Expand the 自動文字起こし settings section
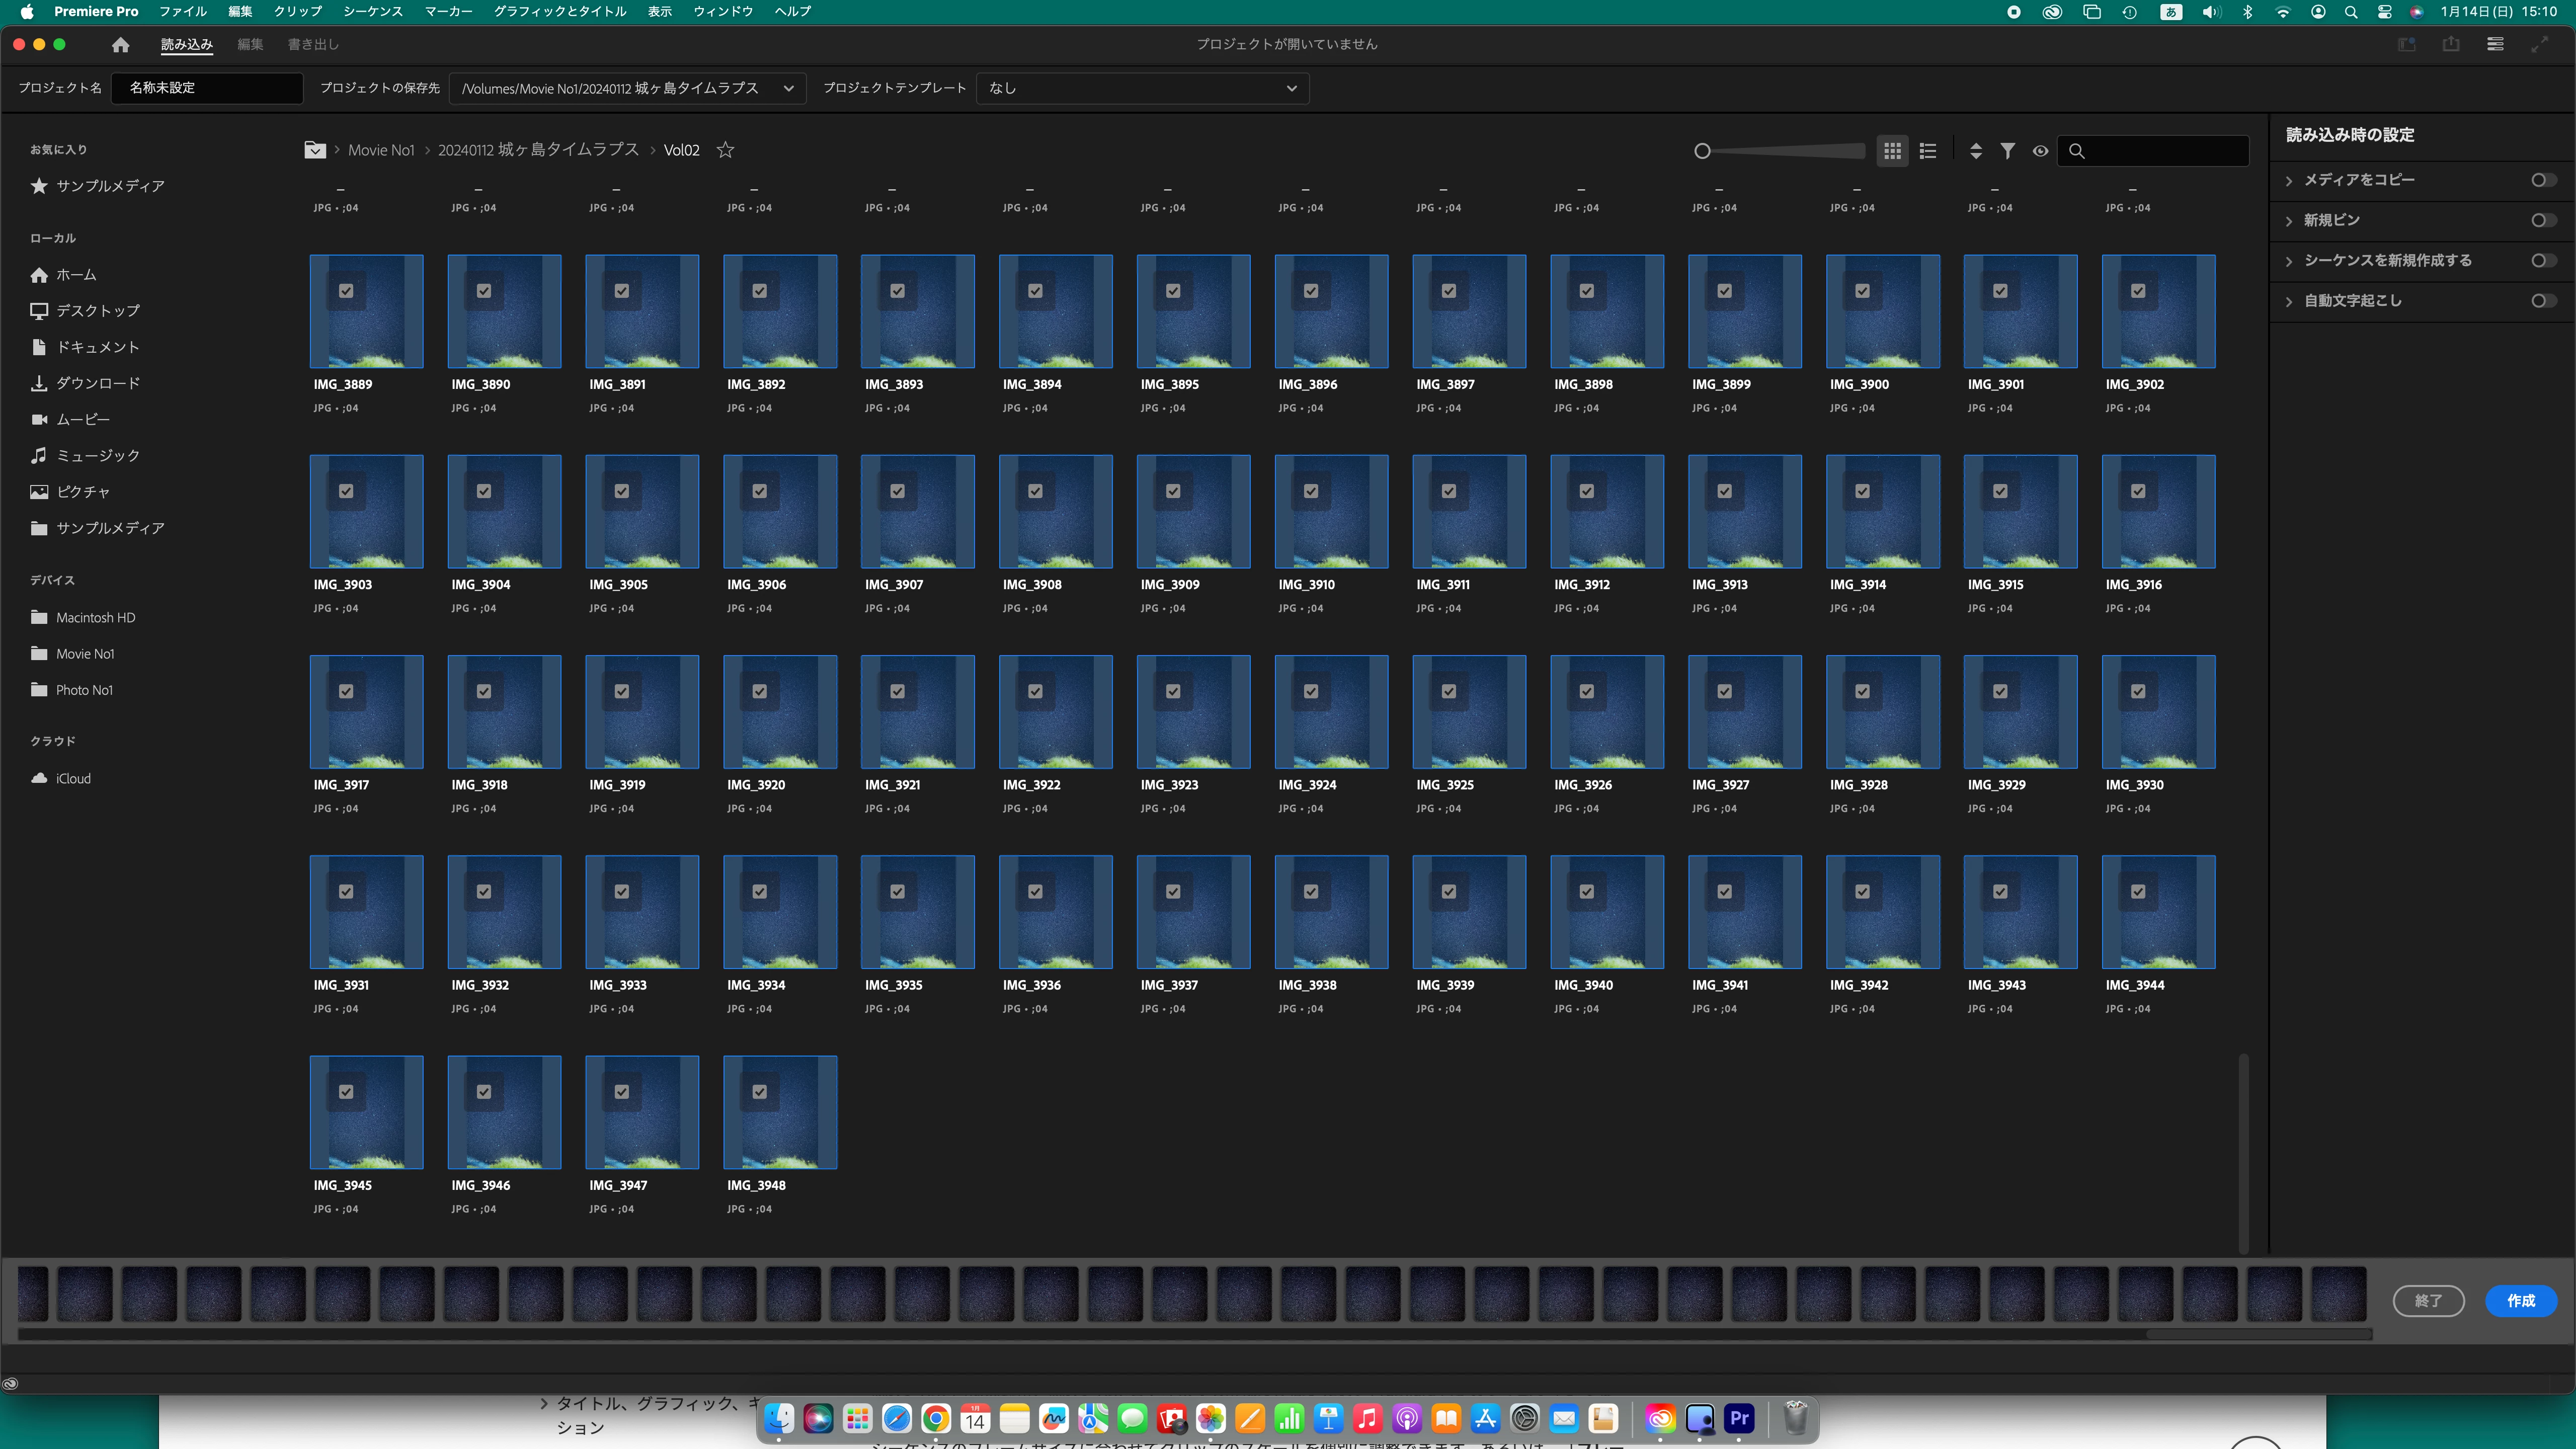The width and height of the screenshot is (2576, 1449). [2289, 301]
